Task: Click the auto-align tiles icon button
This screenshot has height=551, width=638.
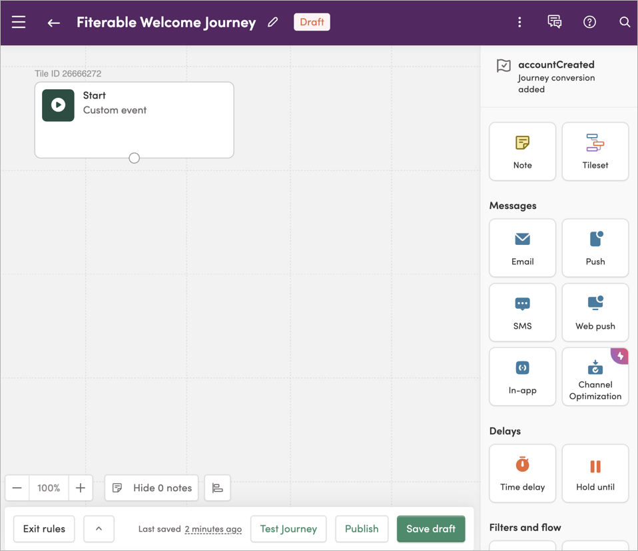Action: (217, 488)
